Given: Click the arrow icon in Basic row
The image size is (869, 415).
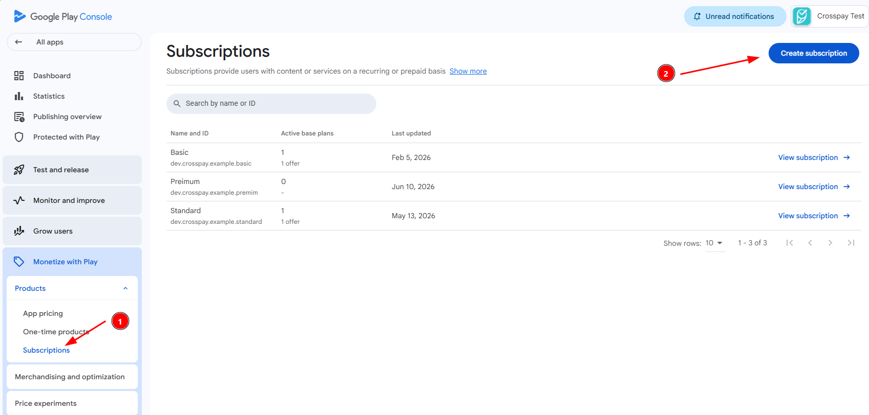Looking at the screenshot, I should pos(847,157).
